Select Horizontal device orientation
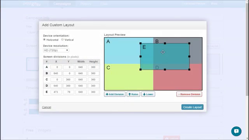 [x=44, y=40]
